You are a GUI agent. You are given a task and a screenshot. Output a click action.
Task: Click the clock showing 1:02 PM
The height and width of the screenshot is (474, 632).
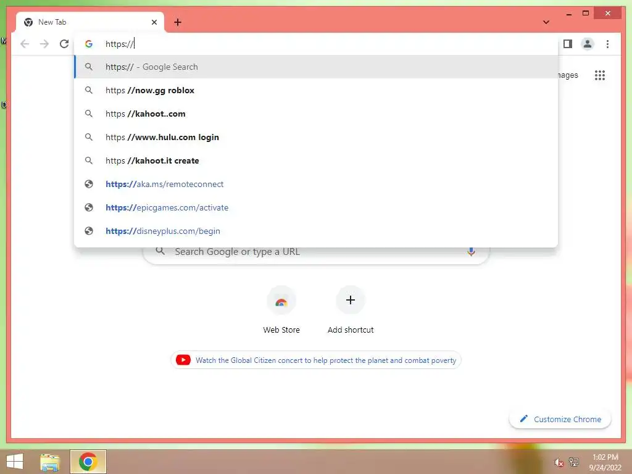coord(605,457)
